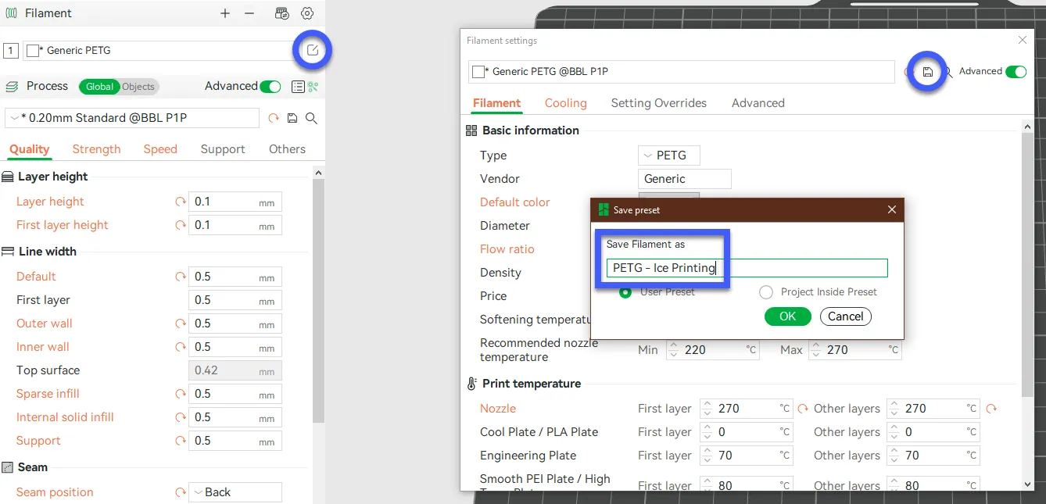Open the filament Type PETG dropdown
The image size is (1046, 504).
click(x=668, y=155)
